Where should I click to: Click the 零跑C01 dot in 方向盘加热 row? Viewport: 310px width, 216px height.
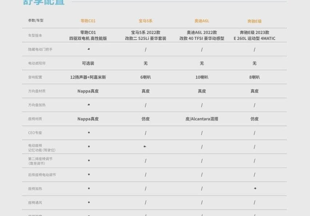pyautogui.click(x=89, y=104)
